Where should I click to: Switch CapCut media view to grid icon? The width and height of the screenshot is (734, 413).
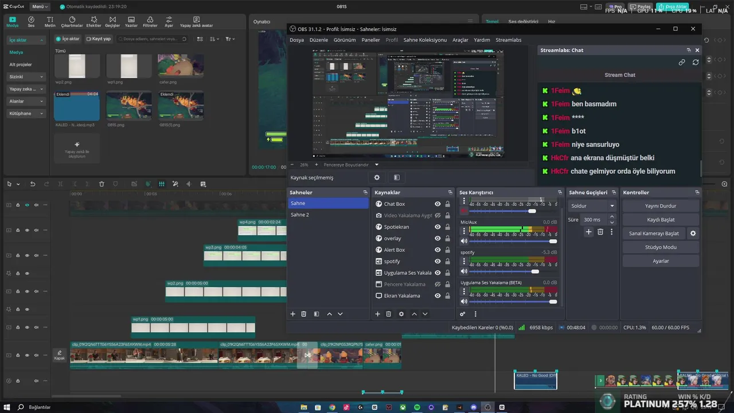click(x=200, y=39)
